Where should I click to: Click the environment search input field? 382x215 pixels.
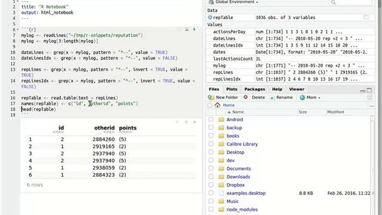coord(350,2)
